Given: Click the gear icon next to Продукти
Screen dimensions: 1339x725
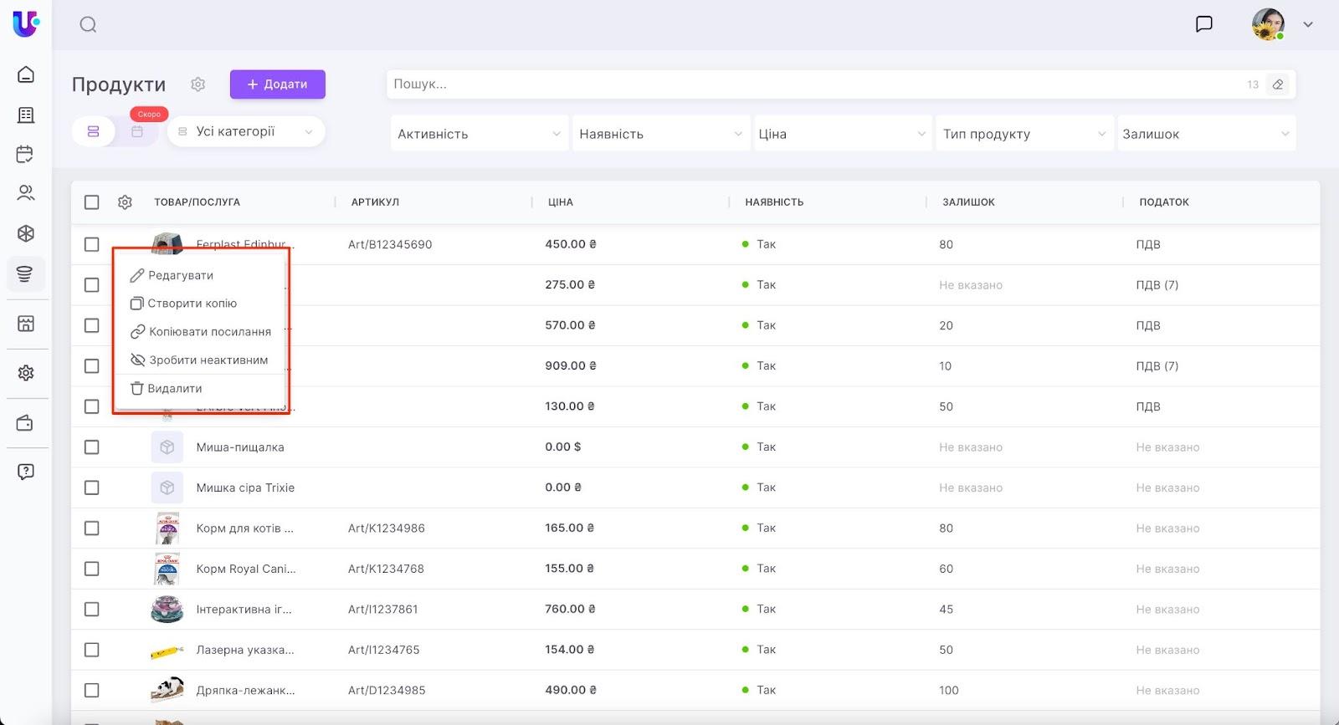Looking at the screenshot, I should pyautogui.click(x=198, y=84).
